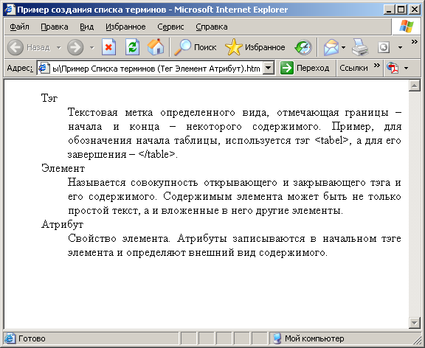The height and width of the screenshot is (348, 425).
Task: Click the <tabel> tag text
Action: pyautogui.click(x=332, y=140)
